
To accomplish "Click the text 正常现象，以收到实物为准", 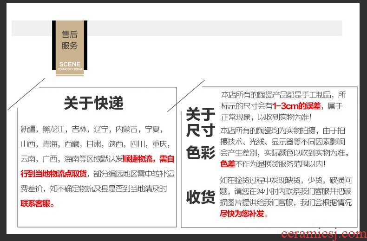I will tap(266, 118).
